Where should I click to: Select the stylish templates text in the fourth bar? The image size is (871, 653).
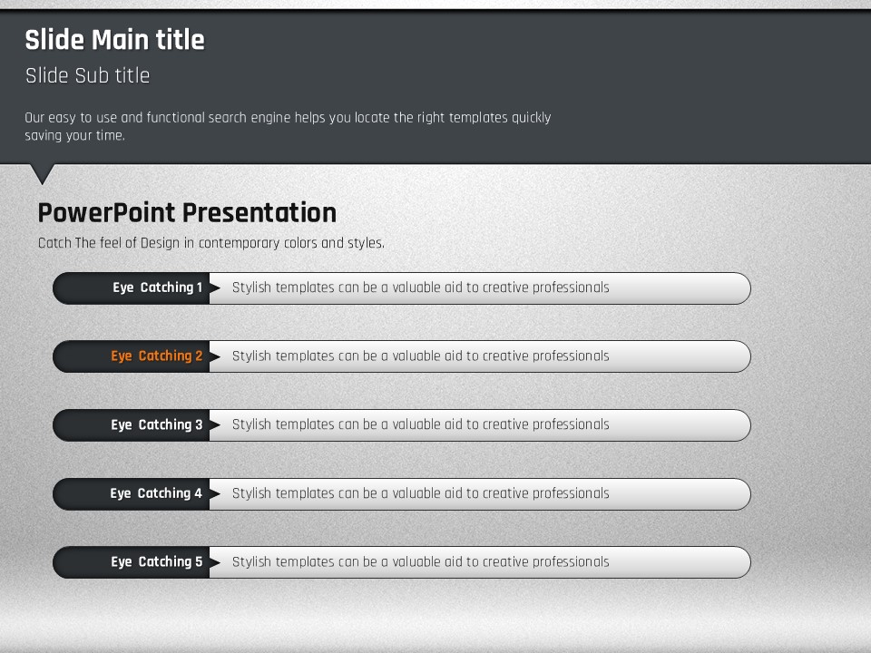(420, 493)
